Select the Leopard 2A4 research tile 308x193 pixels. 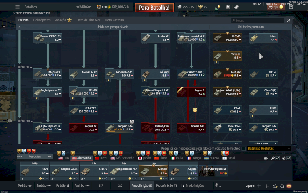click(119, 128)
